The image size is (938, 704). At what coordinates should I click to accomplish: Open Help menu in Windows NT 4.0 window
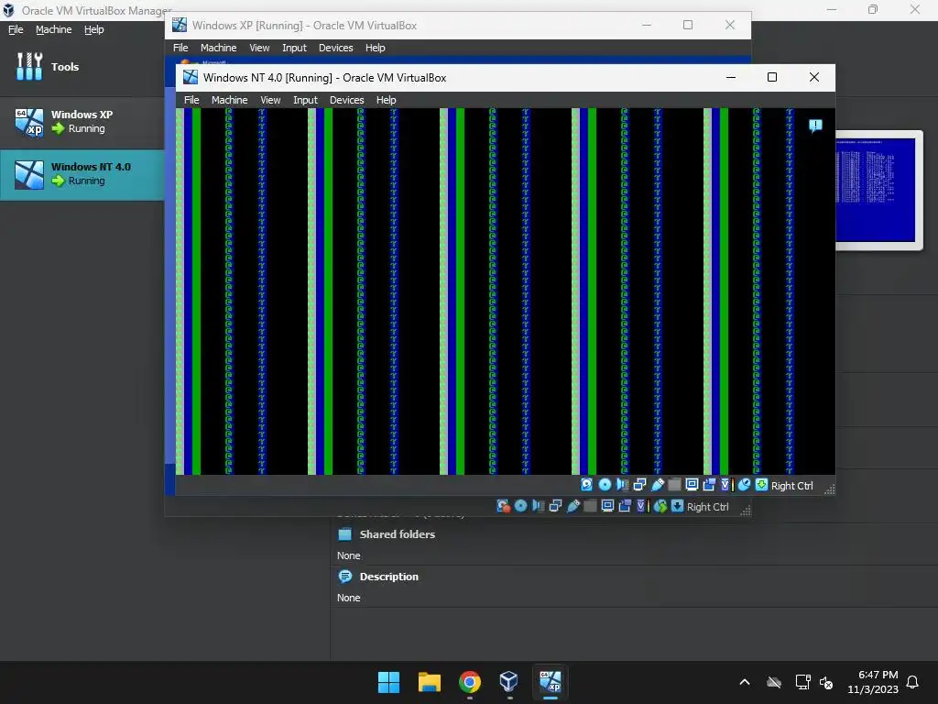(x=386, y=100)
